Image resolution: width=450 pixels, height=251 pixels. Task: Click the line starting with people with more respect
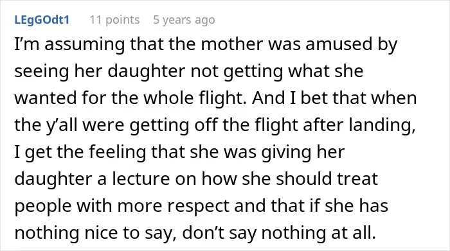click(201, 205)
